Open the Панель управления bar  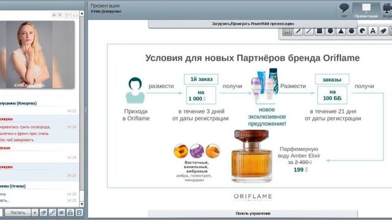253,213
